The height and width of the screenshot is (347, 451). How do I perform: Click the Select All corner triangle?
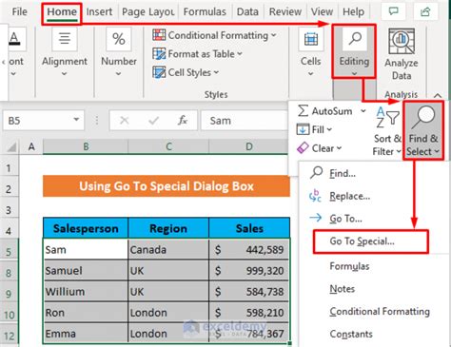point(12,146)
